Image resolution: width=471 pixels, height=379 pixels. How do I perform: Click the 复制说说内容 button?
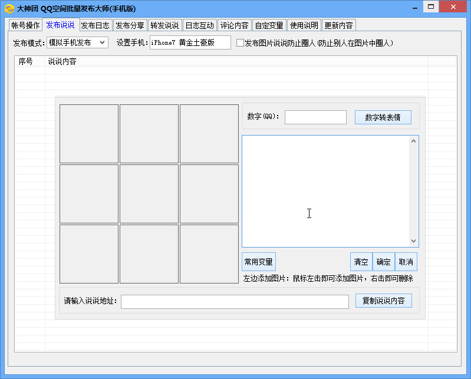(x=384, y=301)
